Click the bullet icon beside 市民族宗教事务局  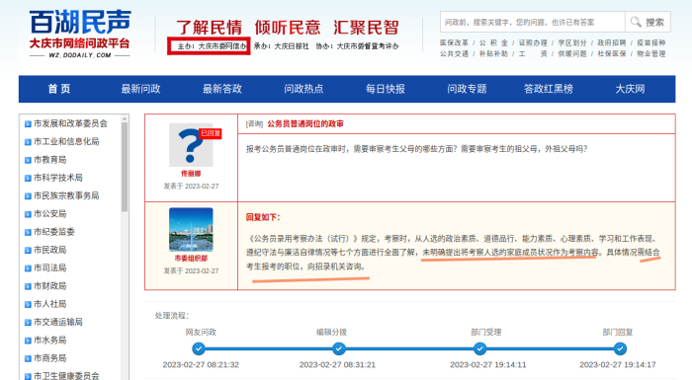28,196
